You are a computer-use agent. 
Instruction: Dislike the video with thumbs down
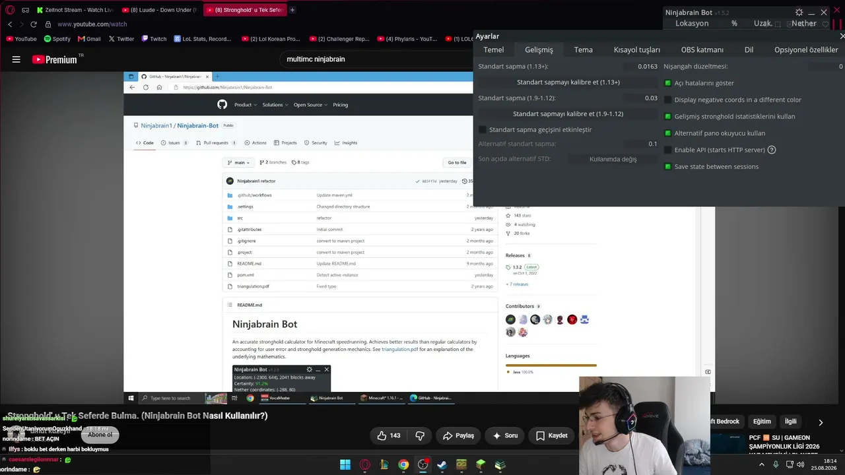pos(420,435)
